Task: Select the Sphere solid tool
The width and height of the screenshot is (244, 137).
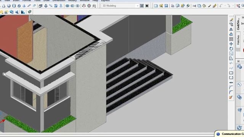Action: pos(9,6)
